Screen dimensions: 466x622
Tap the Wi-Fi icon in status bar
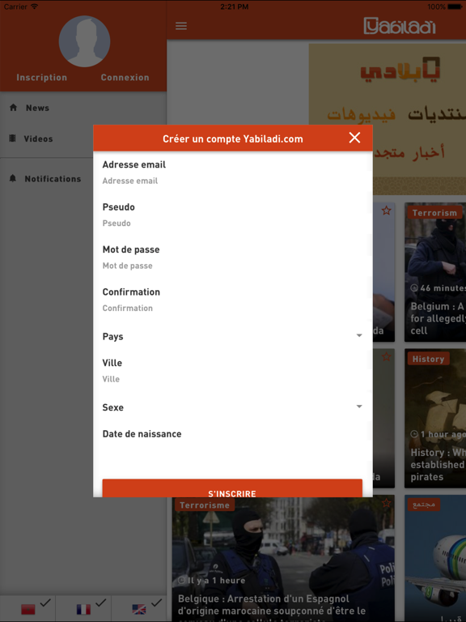point(35,6)
